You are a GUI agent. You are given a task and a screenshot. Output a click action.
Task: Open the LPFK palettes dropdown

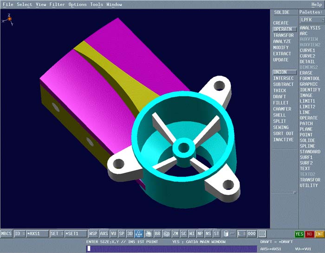point(311,20)
